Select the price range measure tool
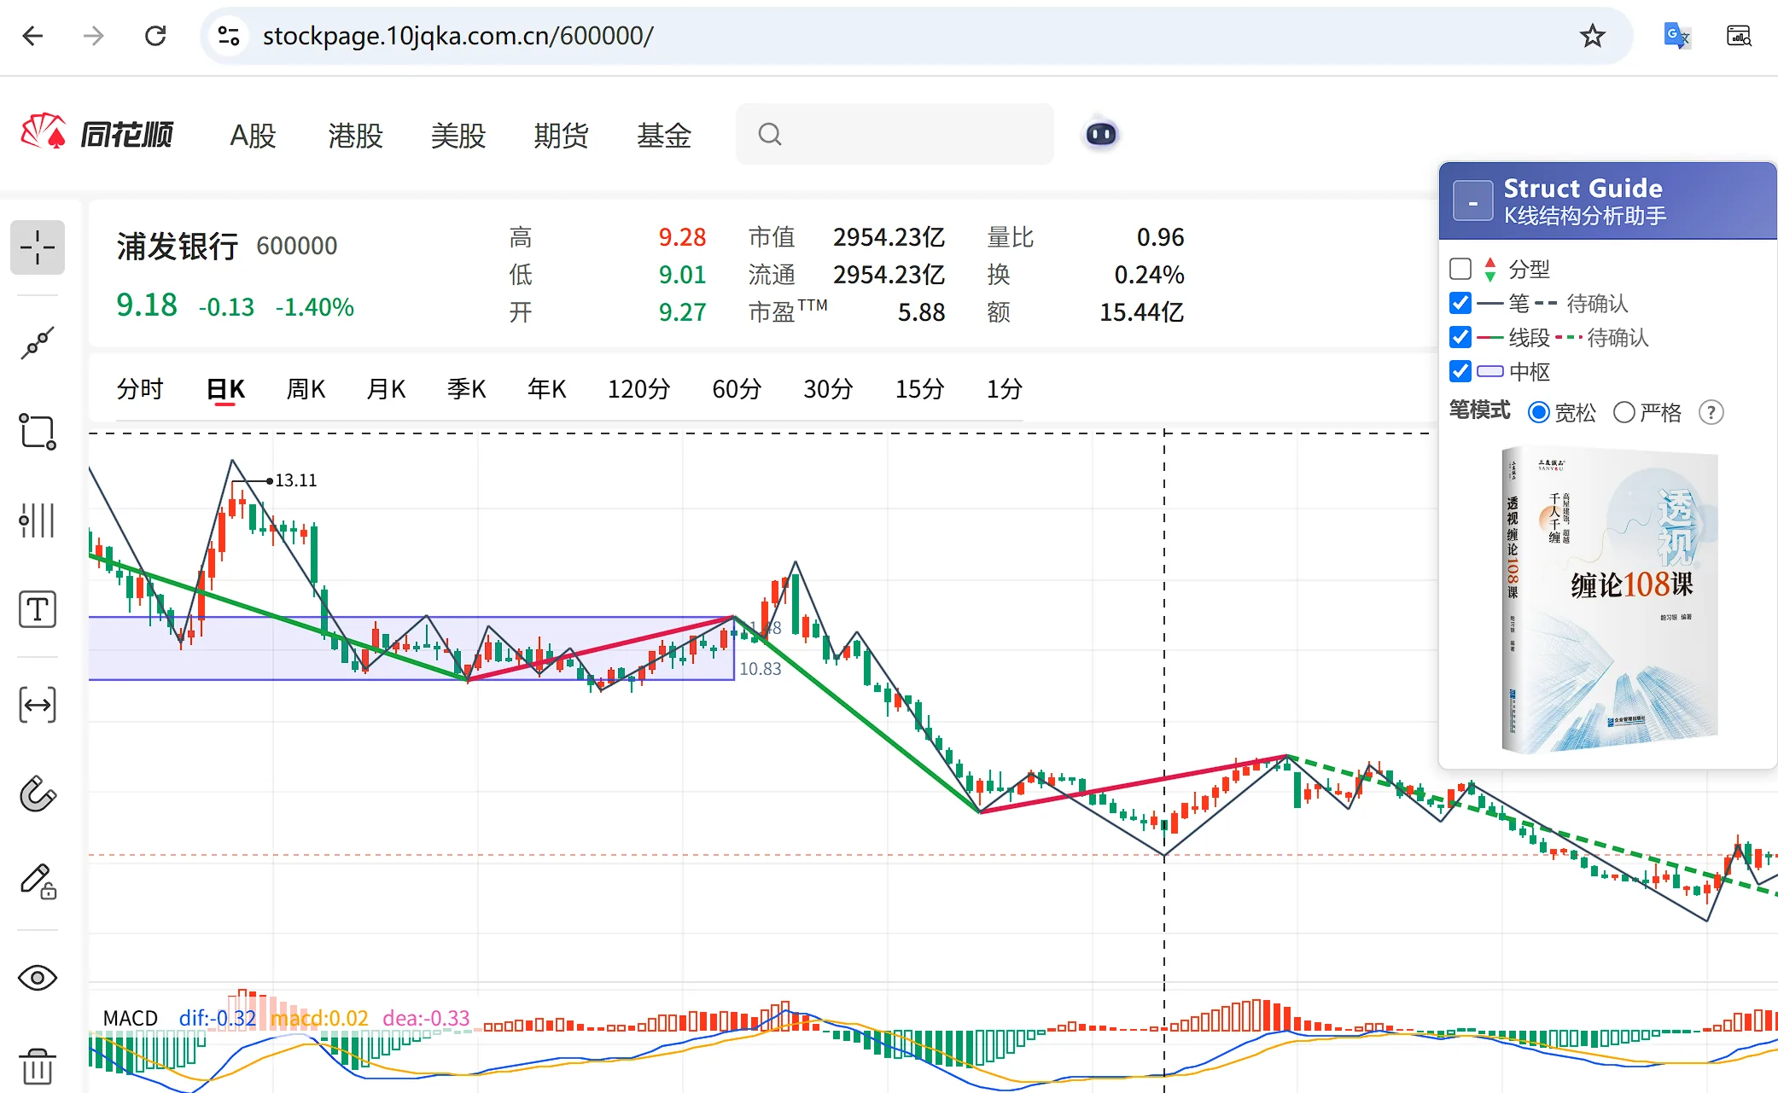This screenshot has width=1778, height=1093. tap(38, 705)
